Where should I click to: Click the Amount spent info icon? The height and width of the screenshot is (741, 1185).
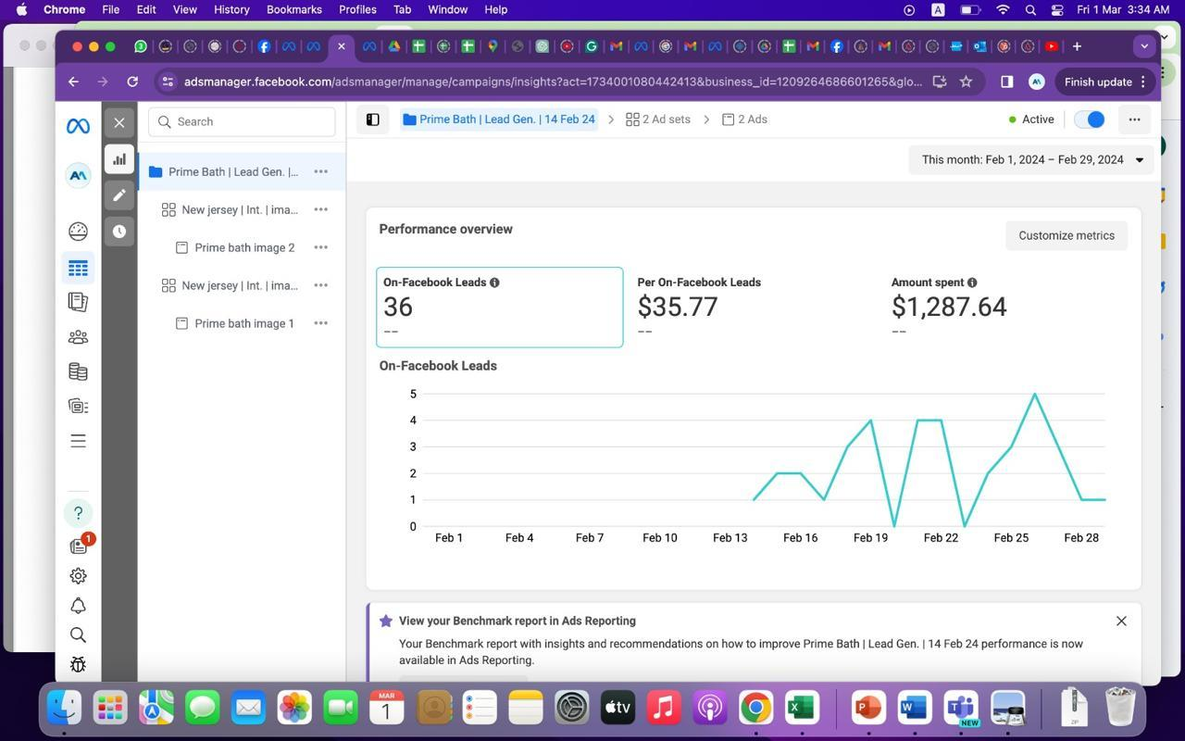click(x=972, y=283)
